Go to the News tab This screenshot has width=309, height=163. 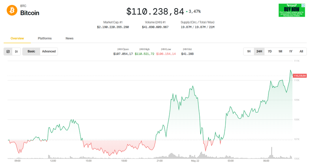coord(70,38)
